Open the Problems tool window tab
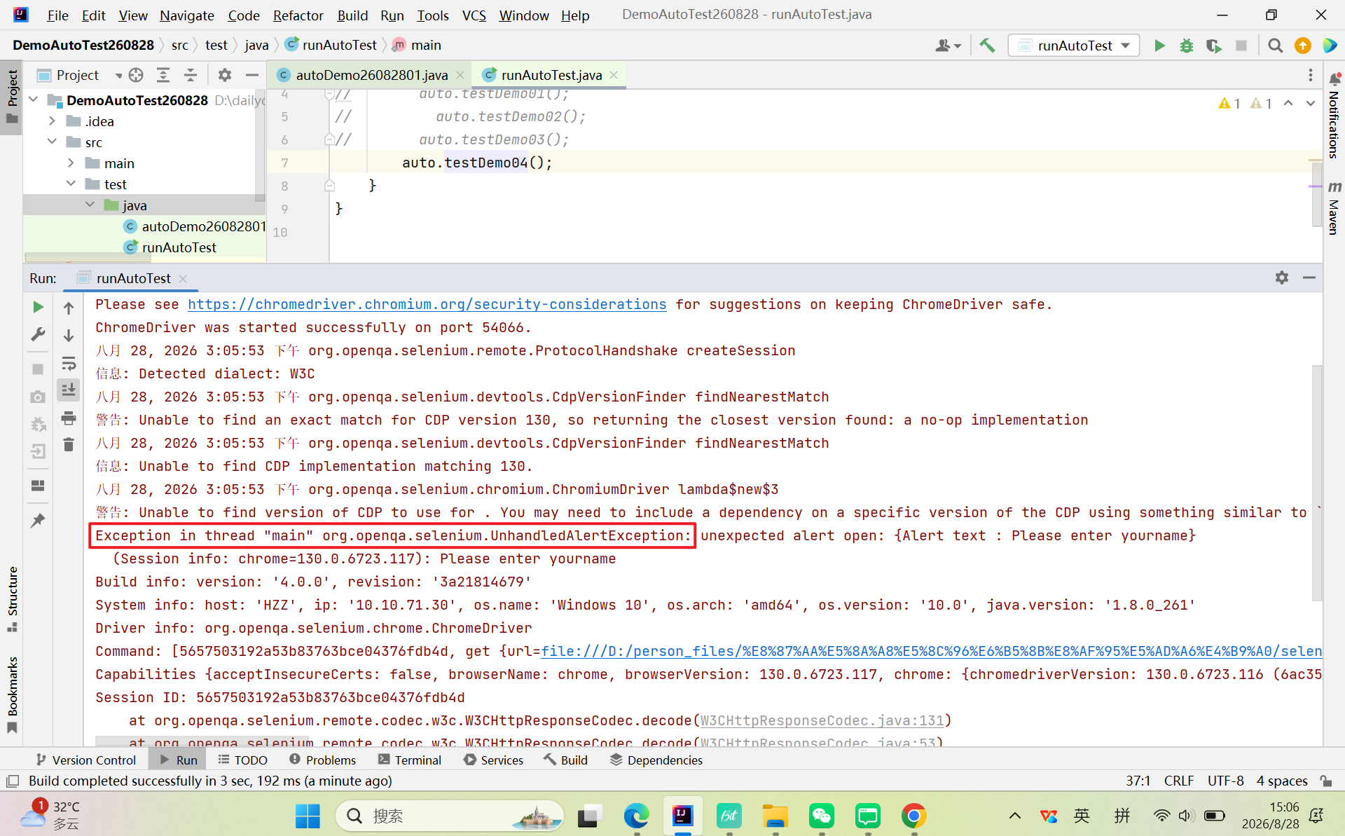 tap(323, 760)
